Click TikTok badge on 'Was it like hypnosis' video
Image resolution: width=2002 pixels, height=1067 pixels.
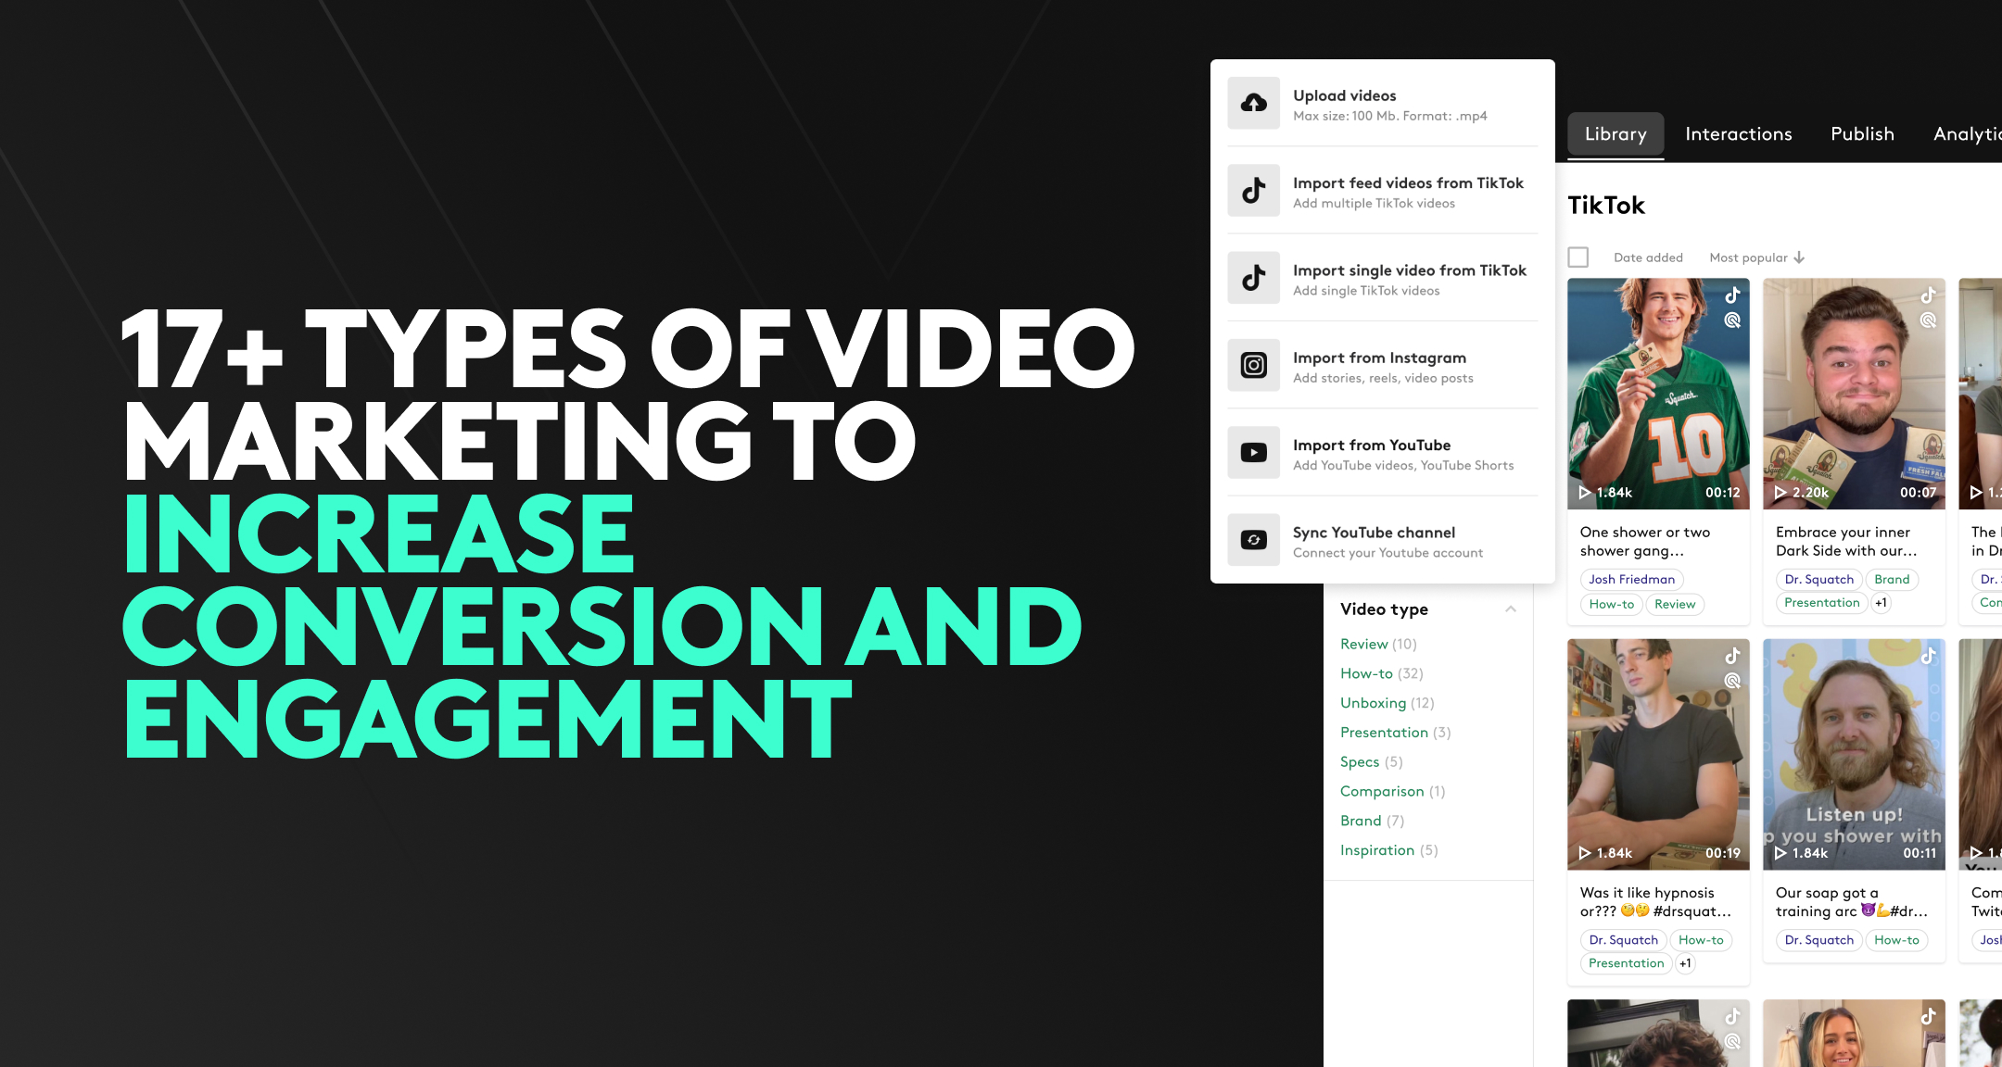coord(1732,656)
